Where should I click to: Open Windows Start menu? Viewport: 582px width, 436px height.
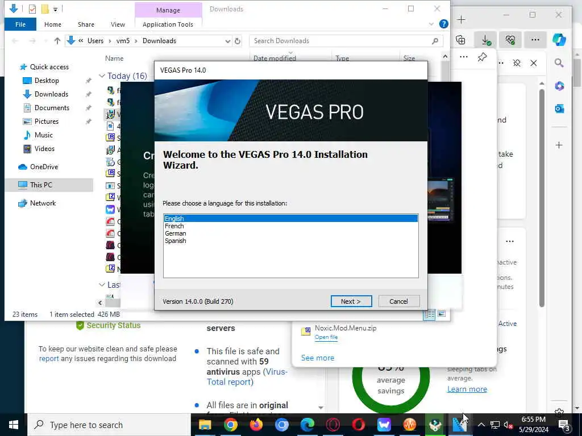[14, 425]
